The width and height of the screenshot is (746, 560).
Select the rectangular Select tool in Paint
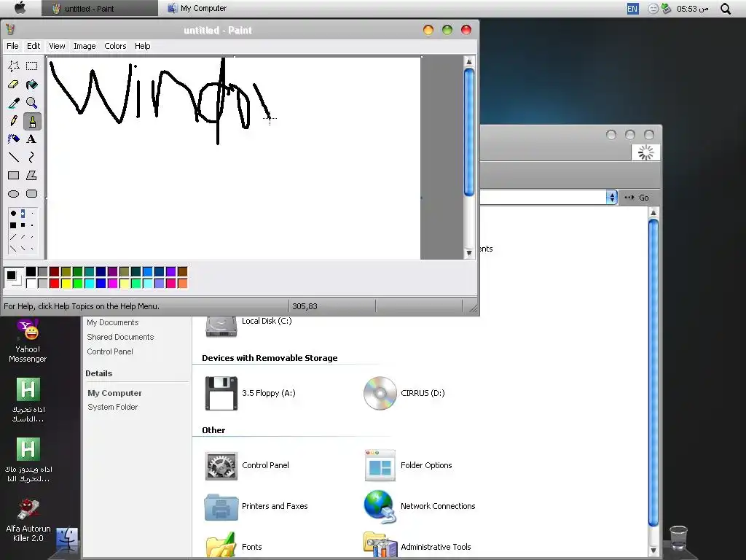31,66
